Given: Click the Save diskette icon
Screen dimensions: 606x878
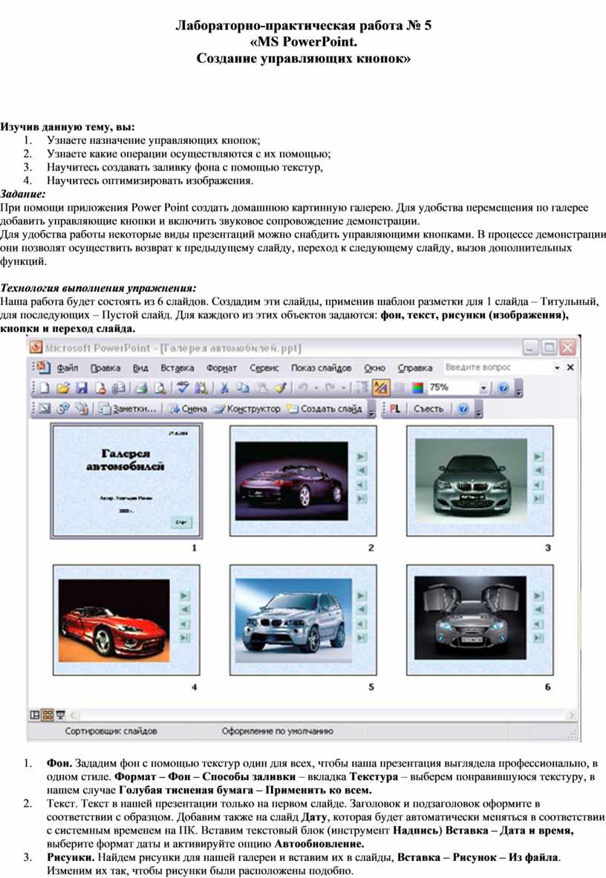Looking at the screenshot, I should (81, 387).
